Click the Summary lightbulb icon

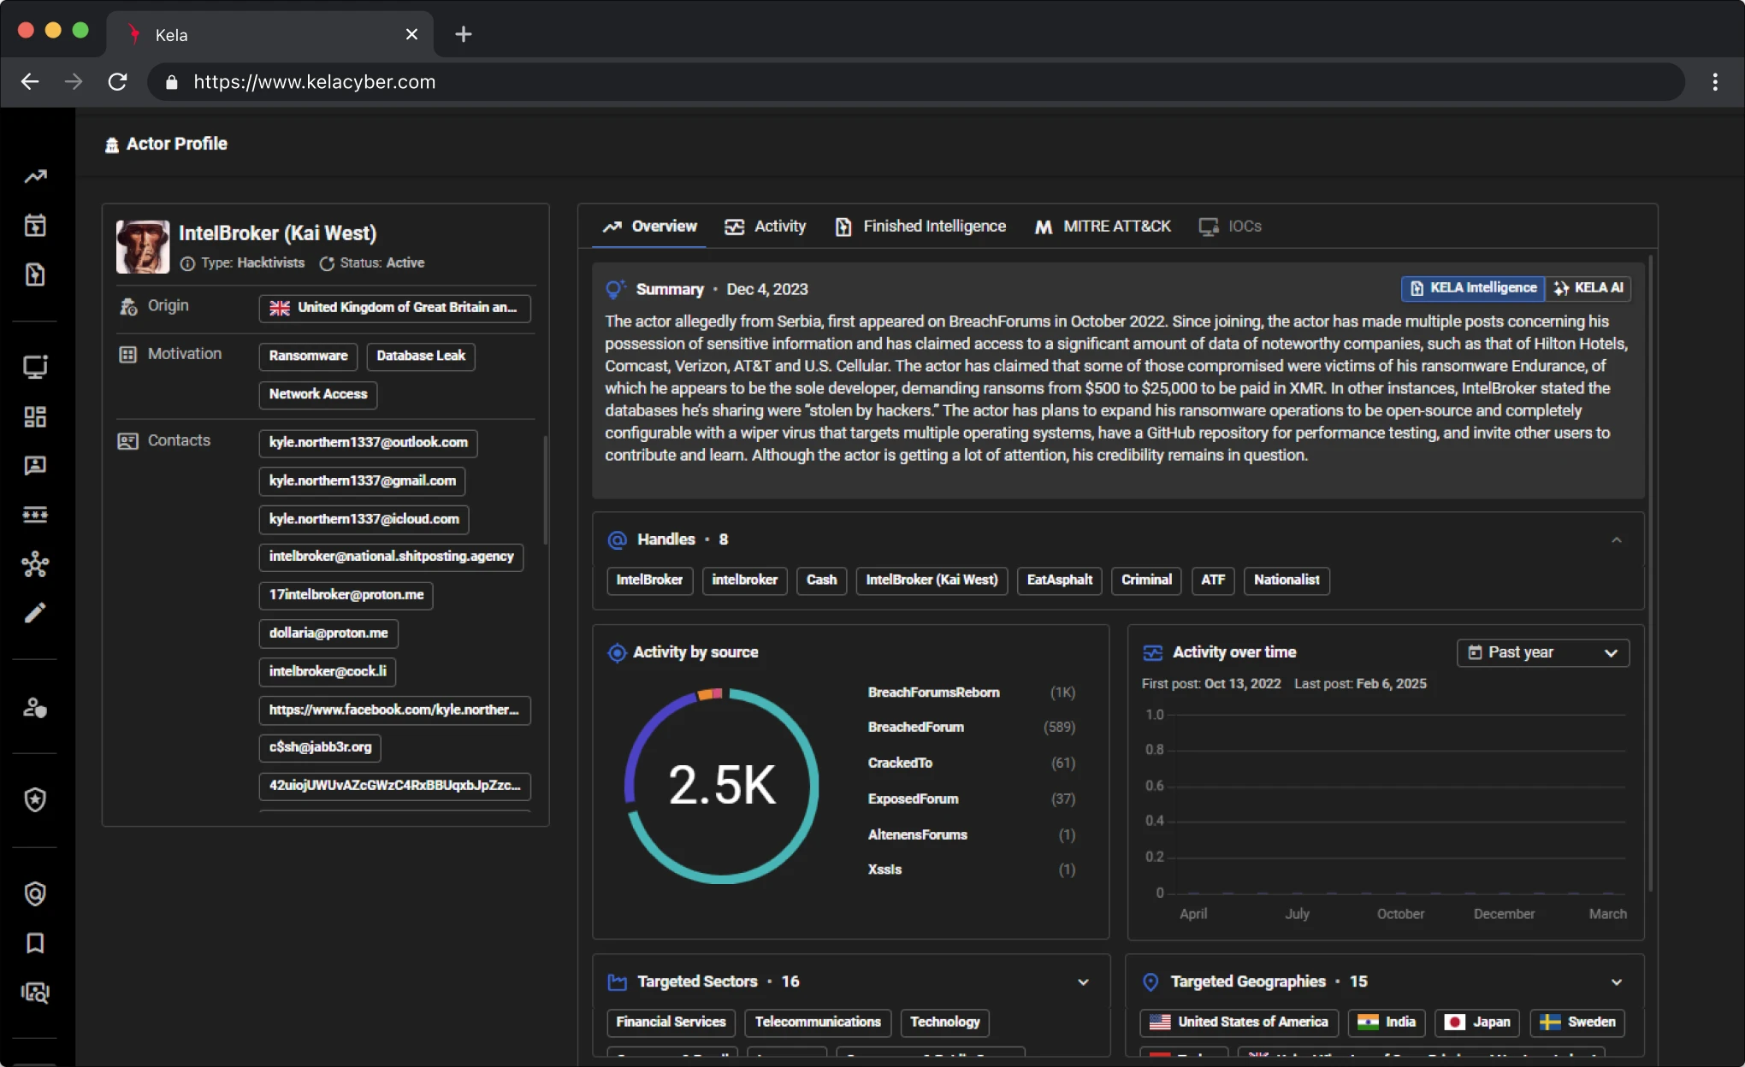(615, 289)
